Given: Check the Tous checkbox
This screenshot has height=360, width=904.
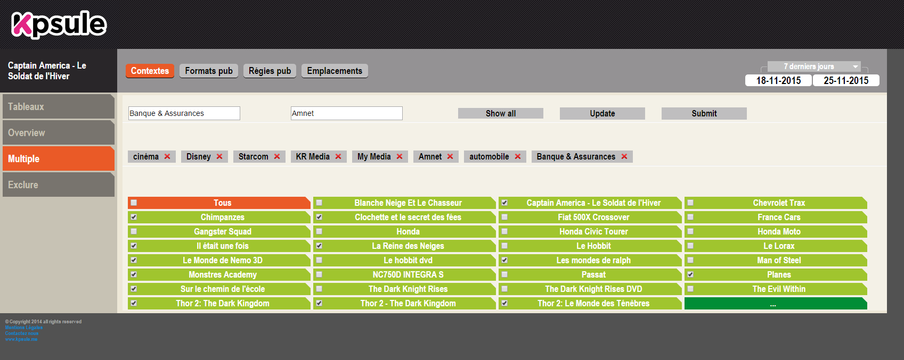Looking at the screenshot, I should point(134,203).
